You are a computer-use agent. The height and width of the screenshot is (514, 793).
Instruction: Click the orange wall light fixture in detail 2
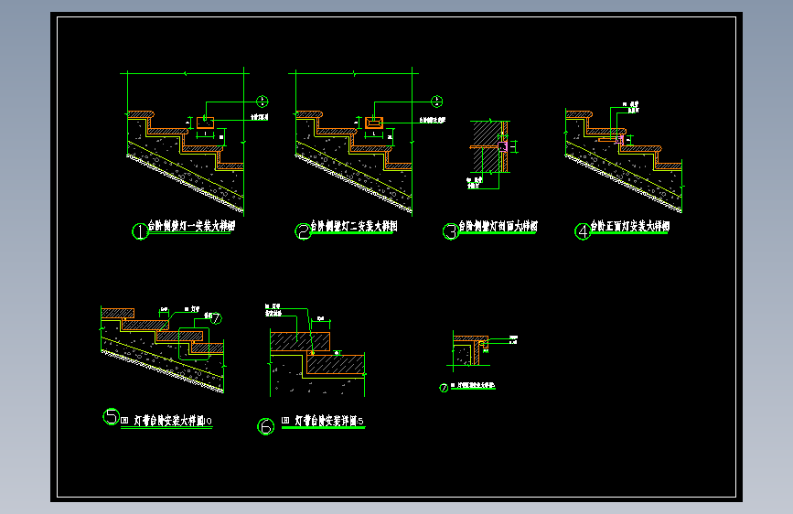point(374,123)
